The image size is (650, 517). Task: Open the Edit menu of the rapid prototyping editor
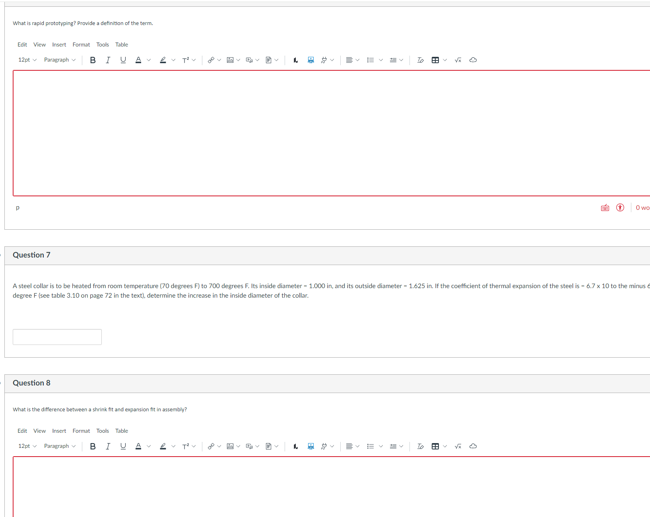point(22,45)
